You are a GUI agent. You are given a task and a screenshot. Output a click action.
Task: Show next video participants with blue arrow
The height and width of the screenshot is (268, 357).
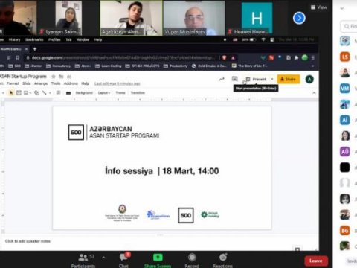pos(299,18)
